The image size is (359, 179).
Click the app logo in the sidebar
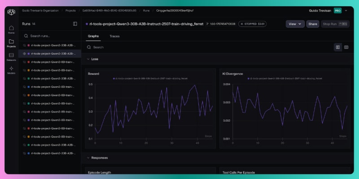pos(11,12)
